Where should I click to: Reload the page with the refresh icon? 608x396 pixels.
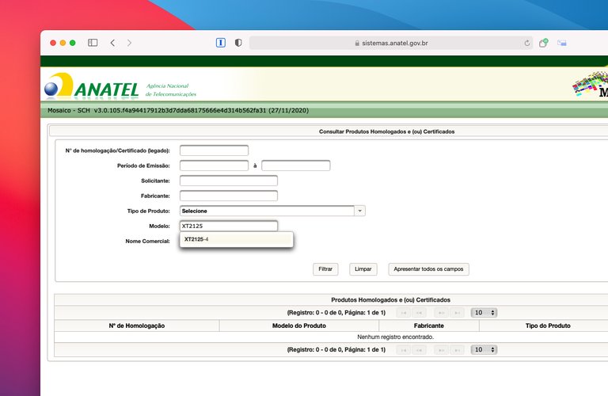(x=527, y=43)
